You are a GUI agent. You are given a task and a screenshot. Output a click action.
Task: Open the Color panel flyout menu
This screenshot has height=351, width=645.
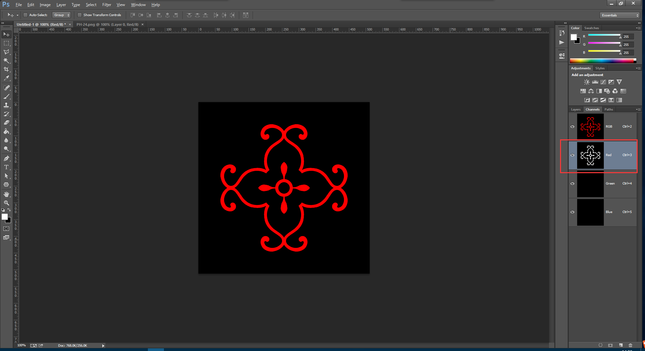coord(638,28)
